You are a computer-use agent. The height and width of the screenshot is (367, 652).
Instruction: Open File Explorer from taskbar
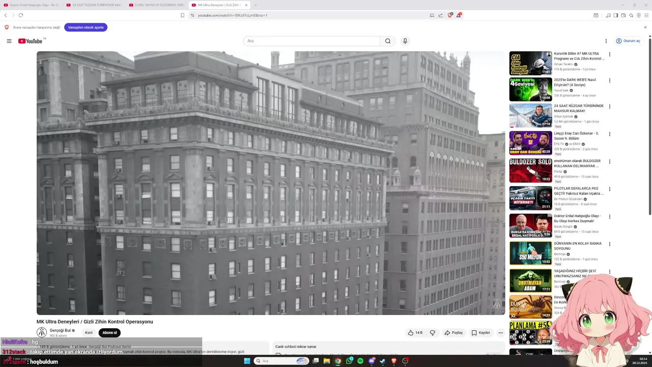[327, 361]
